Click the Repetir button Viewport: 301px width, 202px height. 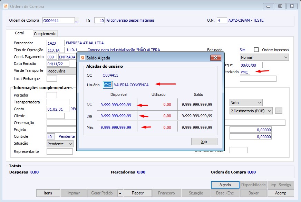[138, 193]
